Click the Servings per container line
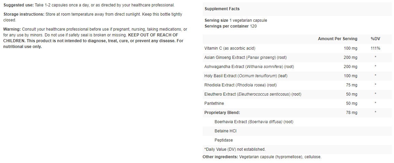The image size is (394, 163). coord(230,26)
